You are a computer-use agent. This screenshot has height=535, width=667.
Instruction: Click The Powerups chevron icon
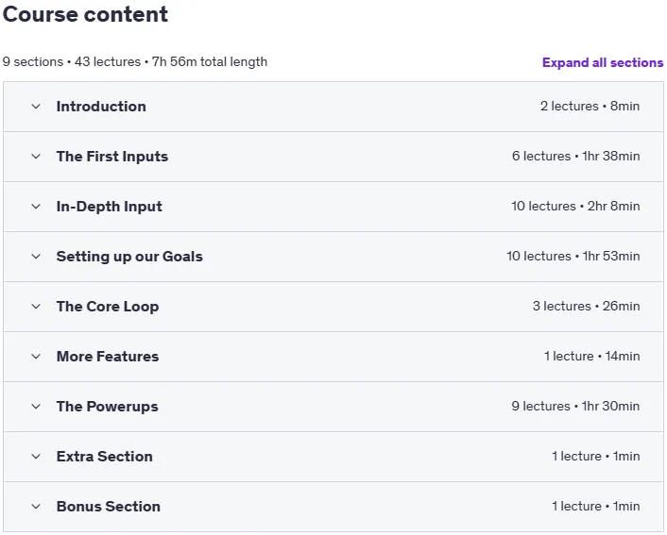pyautogui.click(x=36, y=407)
